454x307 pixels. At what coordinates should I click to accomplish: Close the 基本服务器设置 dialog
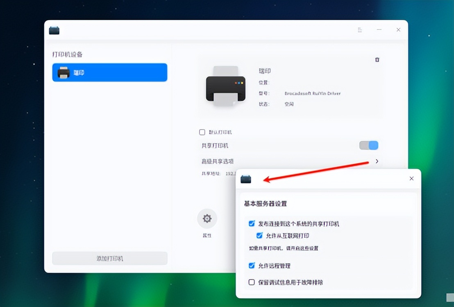pyautogui.click(x=411, y=178)
